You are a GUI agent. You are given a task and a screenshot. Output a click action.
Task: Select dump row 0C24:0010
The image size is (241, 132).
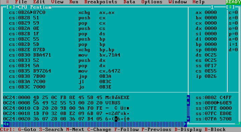[66, 108]
